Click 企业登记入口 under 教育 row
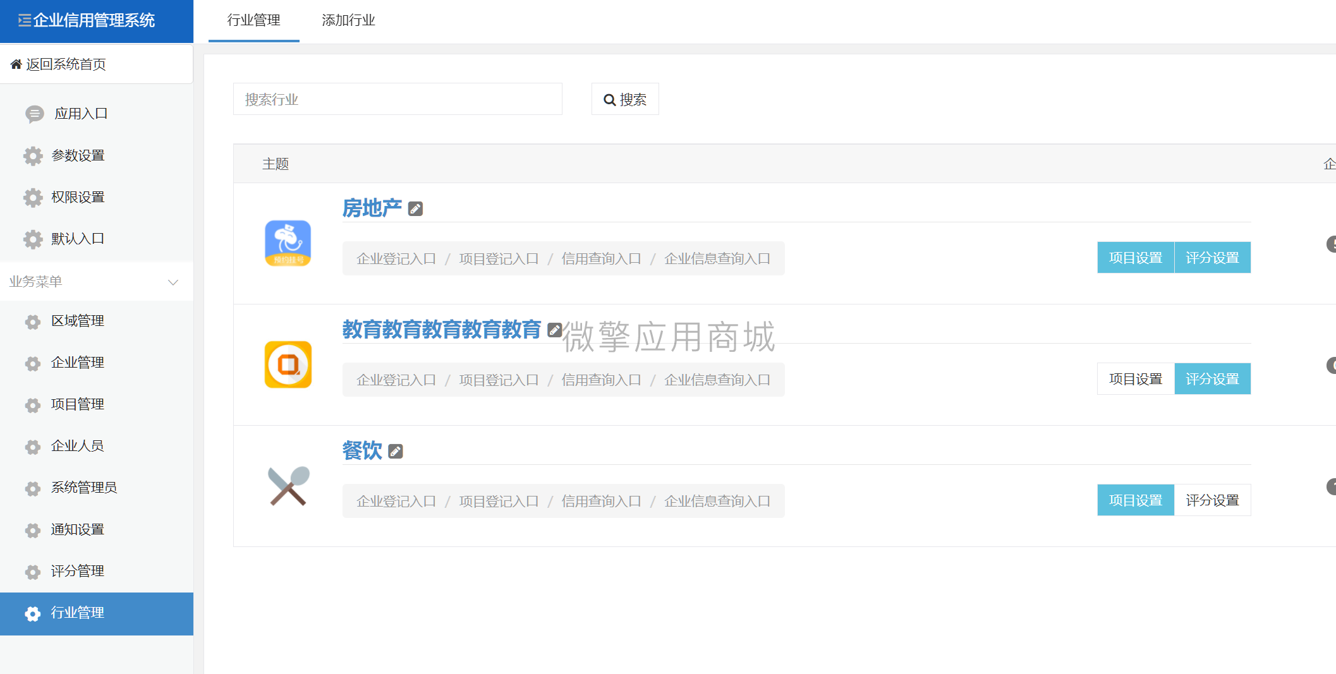This screenshot has width=1336, height=674. click(x=396, y=380)
